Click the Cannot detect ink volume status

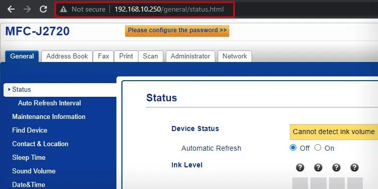[x=334, y=132]
